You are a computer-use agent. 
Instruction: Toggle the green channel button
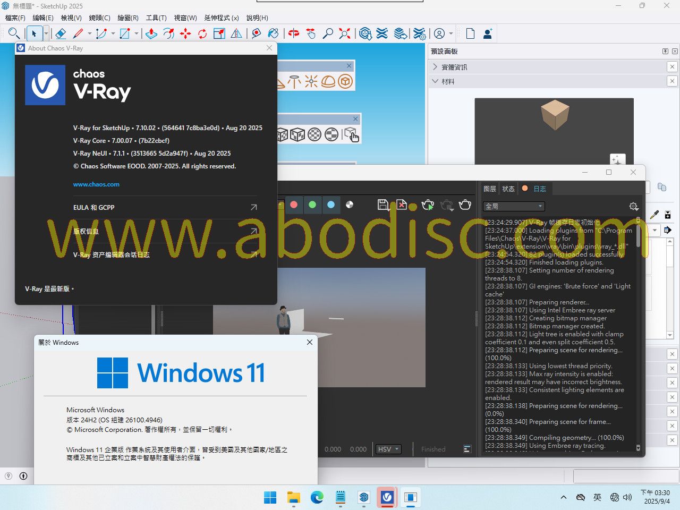pos(312,205)
